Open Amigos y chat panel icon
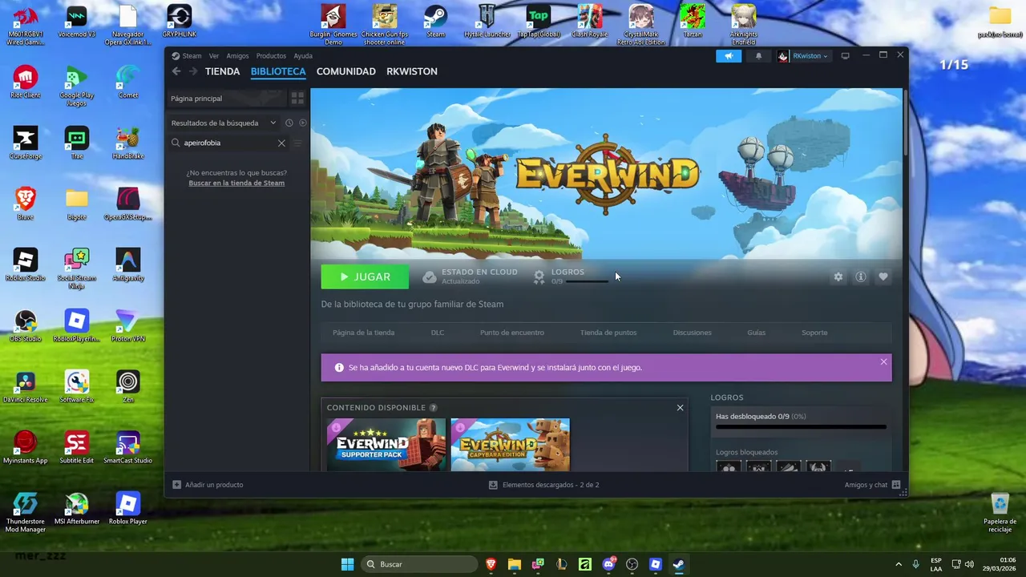The height and width of the screenshot is (577, 1026). coord(896,485)
